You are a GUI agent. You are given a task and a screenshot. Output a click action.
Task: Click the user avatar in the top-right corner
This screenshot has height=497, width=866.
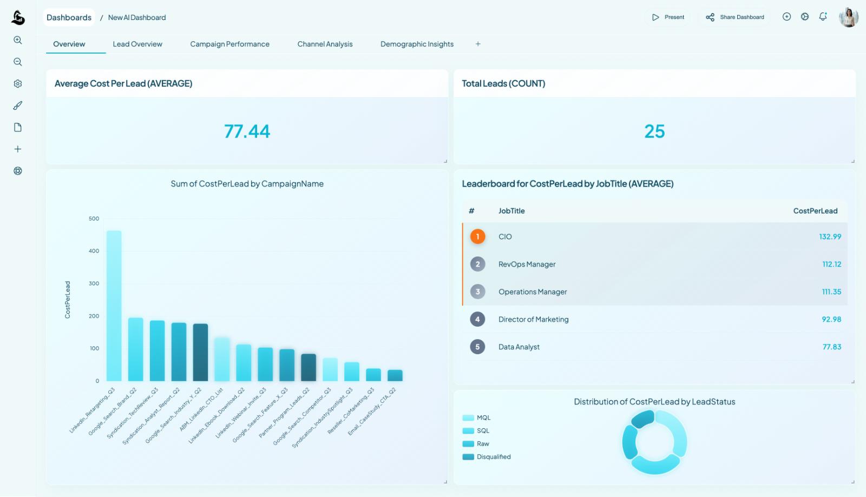[849, 17]
